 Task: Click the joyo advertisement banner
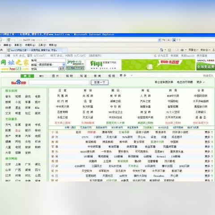[x=75, y=64]
